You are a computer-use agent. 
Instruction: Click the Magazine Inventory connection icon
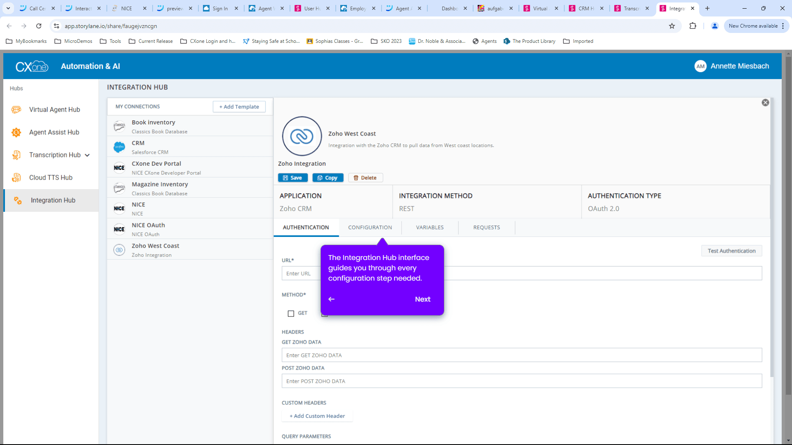119,188
